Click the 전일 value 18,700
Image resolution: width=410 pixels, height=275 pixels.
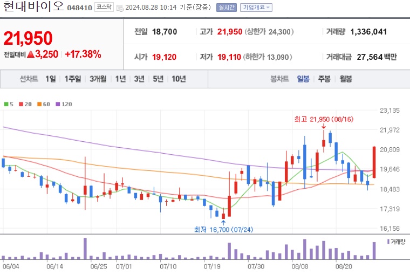(x=165, y=32)
